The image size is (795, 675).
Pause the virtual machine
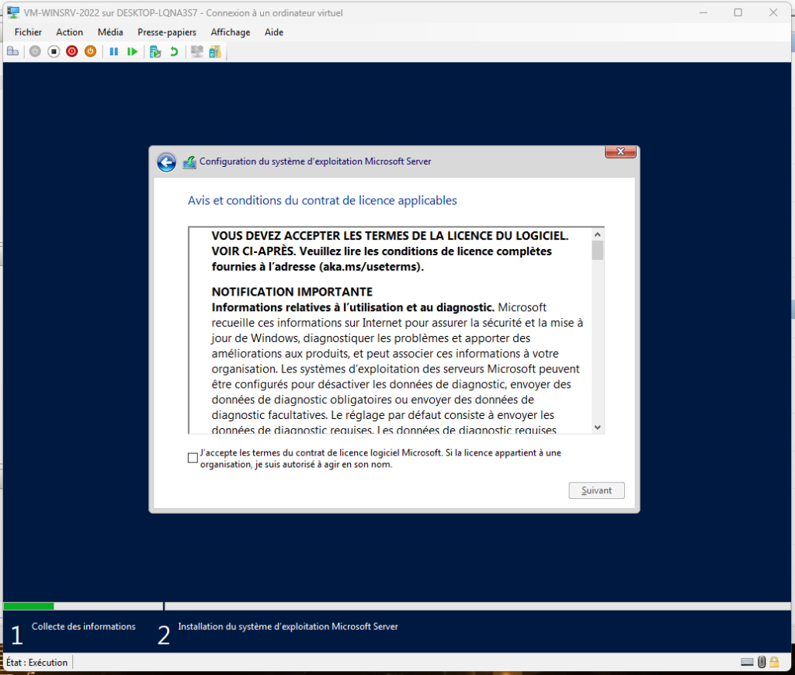point(113,51)
